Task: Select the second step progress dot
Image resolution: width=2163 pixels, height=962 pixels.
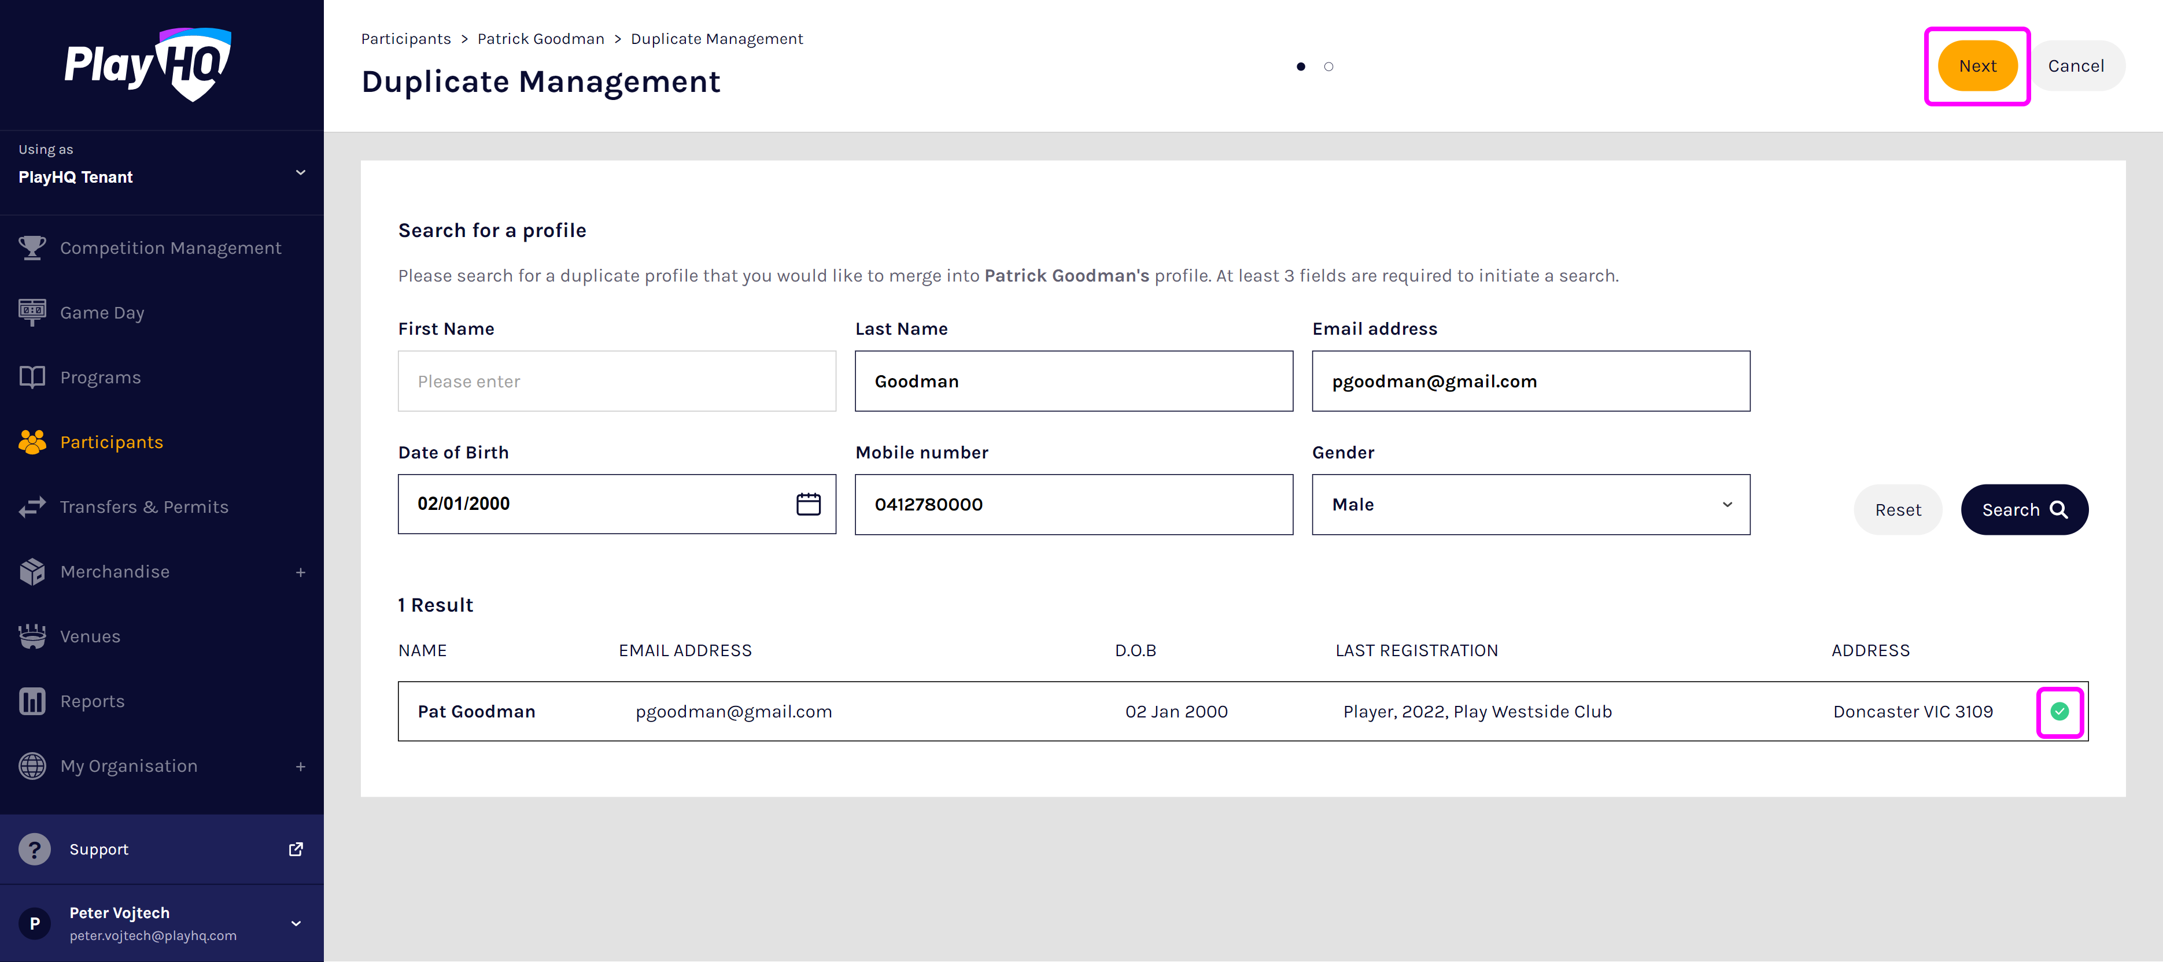Action: coord(1328,66)
